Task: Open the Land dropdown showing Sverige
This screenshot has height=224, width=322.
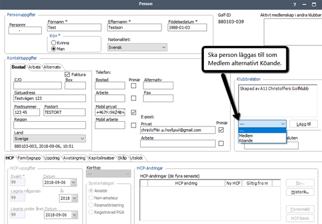Action: click(x=50, y=139)
